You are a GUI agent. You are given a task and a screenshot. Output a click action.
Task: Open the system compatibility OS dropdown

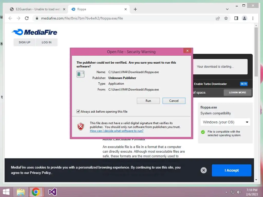[x=225, y=122]
